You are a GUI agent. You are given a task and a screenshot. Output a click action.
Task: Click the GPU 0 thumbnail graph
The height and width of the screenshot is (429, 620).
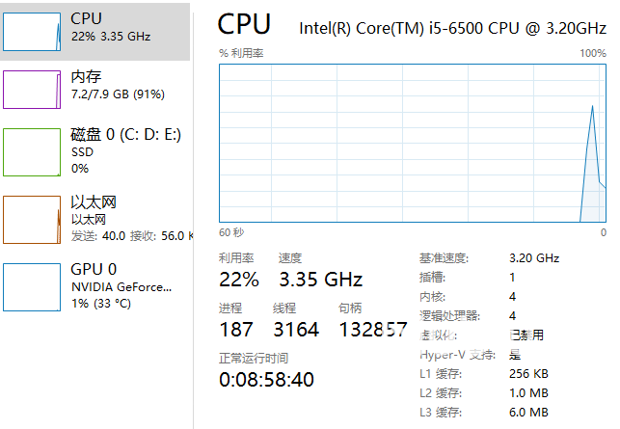point(32,286)
